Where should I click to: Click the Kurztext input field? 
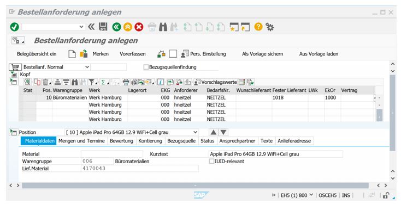click(x=276, y=154)
